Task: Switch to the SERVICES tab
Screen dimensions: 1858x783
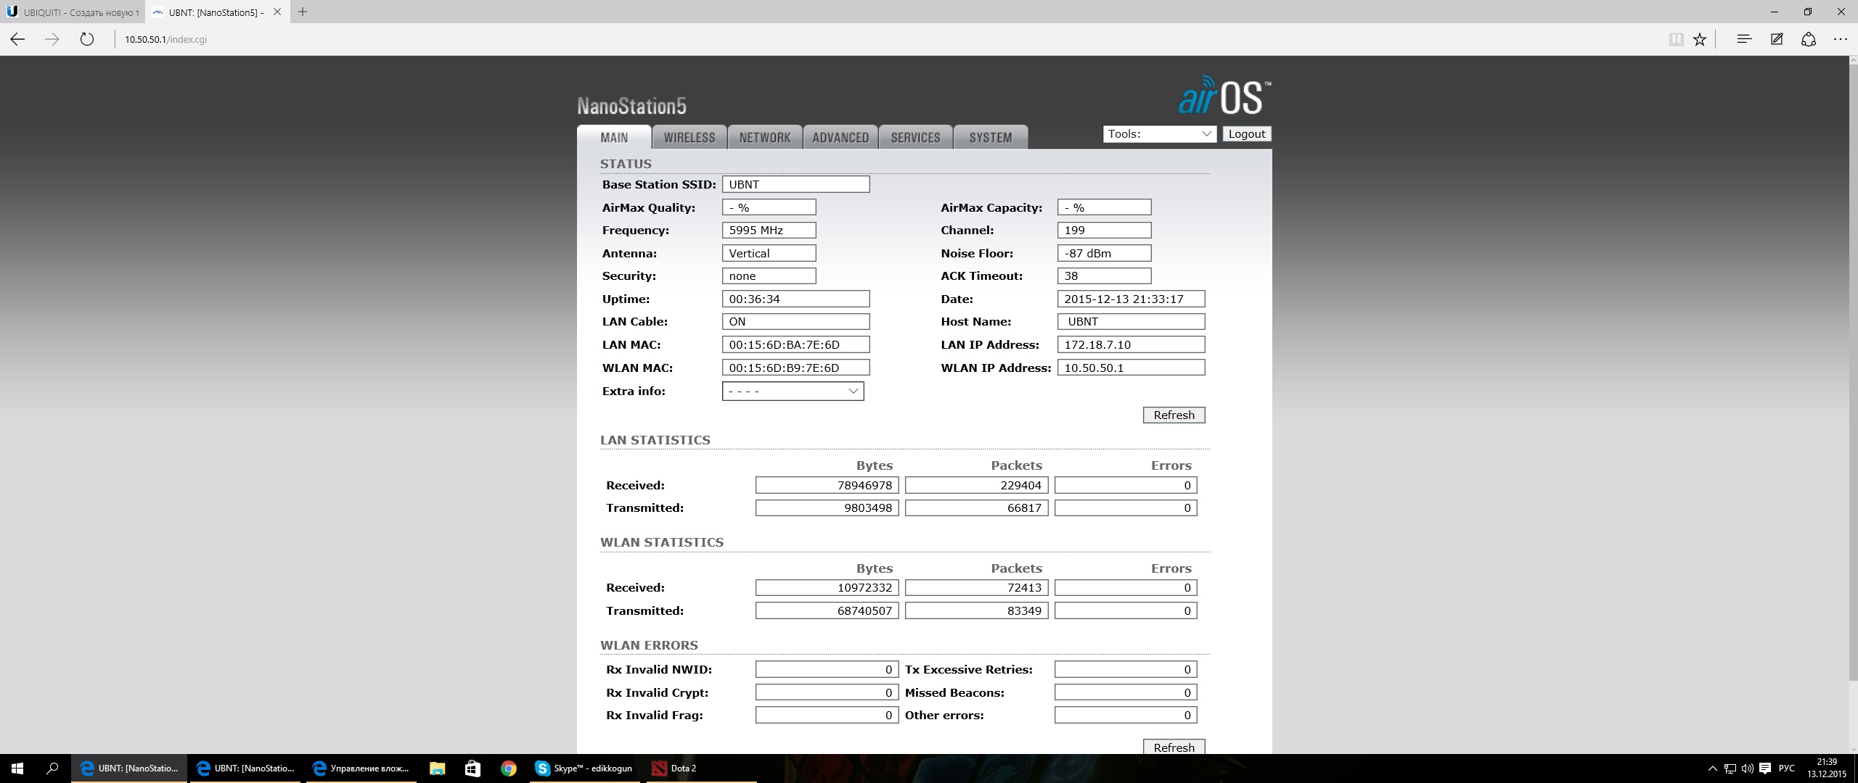Action: [916, 137]
